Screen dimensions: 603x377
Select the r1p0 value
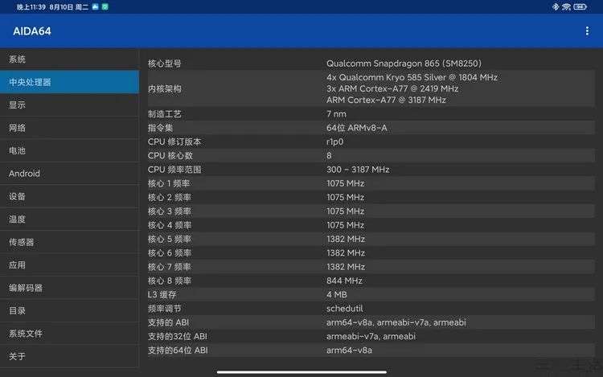[x=334, y=141]
